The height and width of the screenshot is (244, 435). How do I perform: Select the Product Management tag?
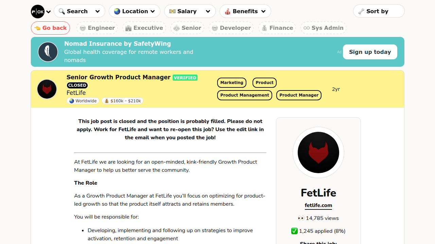click(245, 95)
